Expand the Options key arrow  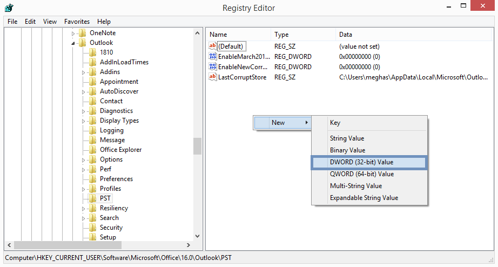(83, 160)
